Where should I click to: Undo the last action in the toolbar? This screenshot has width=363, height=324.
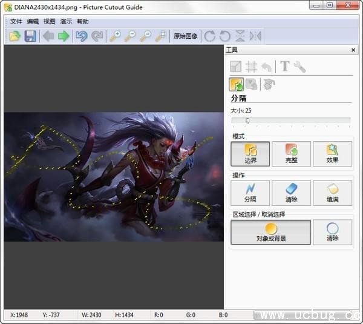[x=81, y=36]
